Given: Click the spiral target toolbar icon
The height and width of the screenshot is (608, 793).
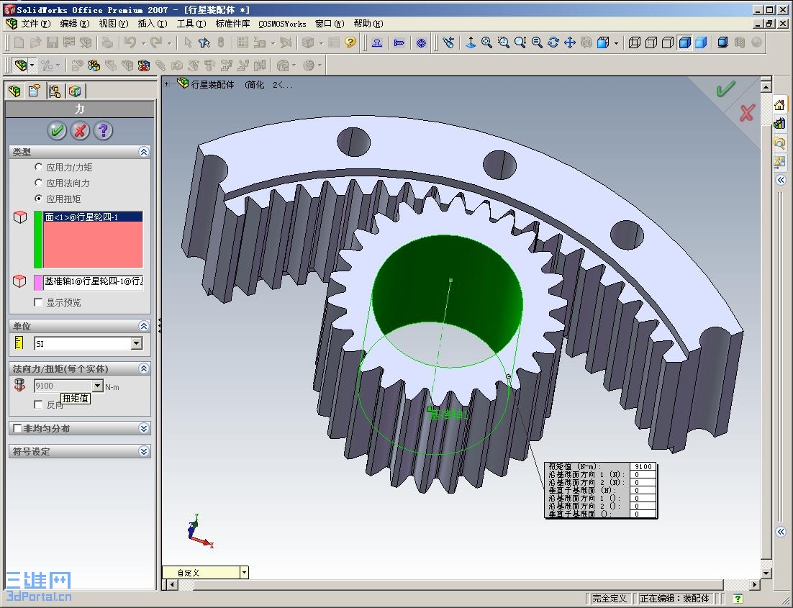Looking at the screenshot, I should tap(421, 42).
